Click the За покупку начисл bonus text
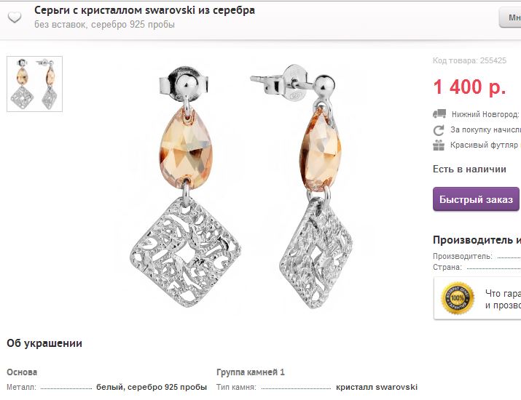Viewport: 521px width, 400px height. [x=485, y=129]
